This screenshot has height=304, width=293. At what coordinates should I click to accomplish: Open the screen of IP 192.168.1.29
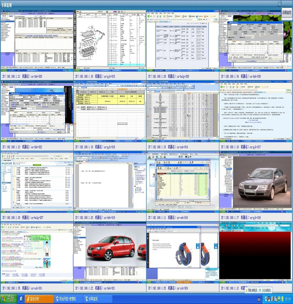182,40
